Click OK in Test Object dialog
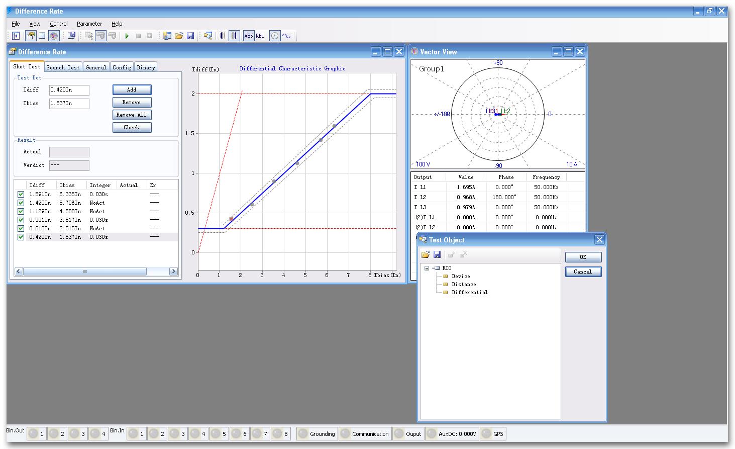 (x=583, y=257)
